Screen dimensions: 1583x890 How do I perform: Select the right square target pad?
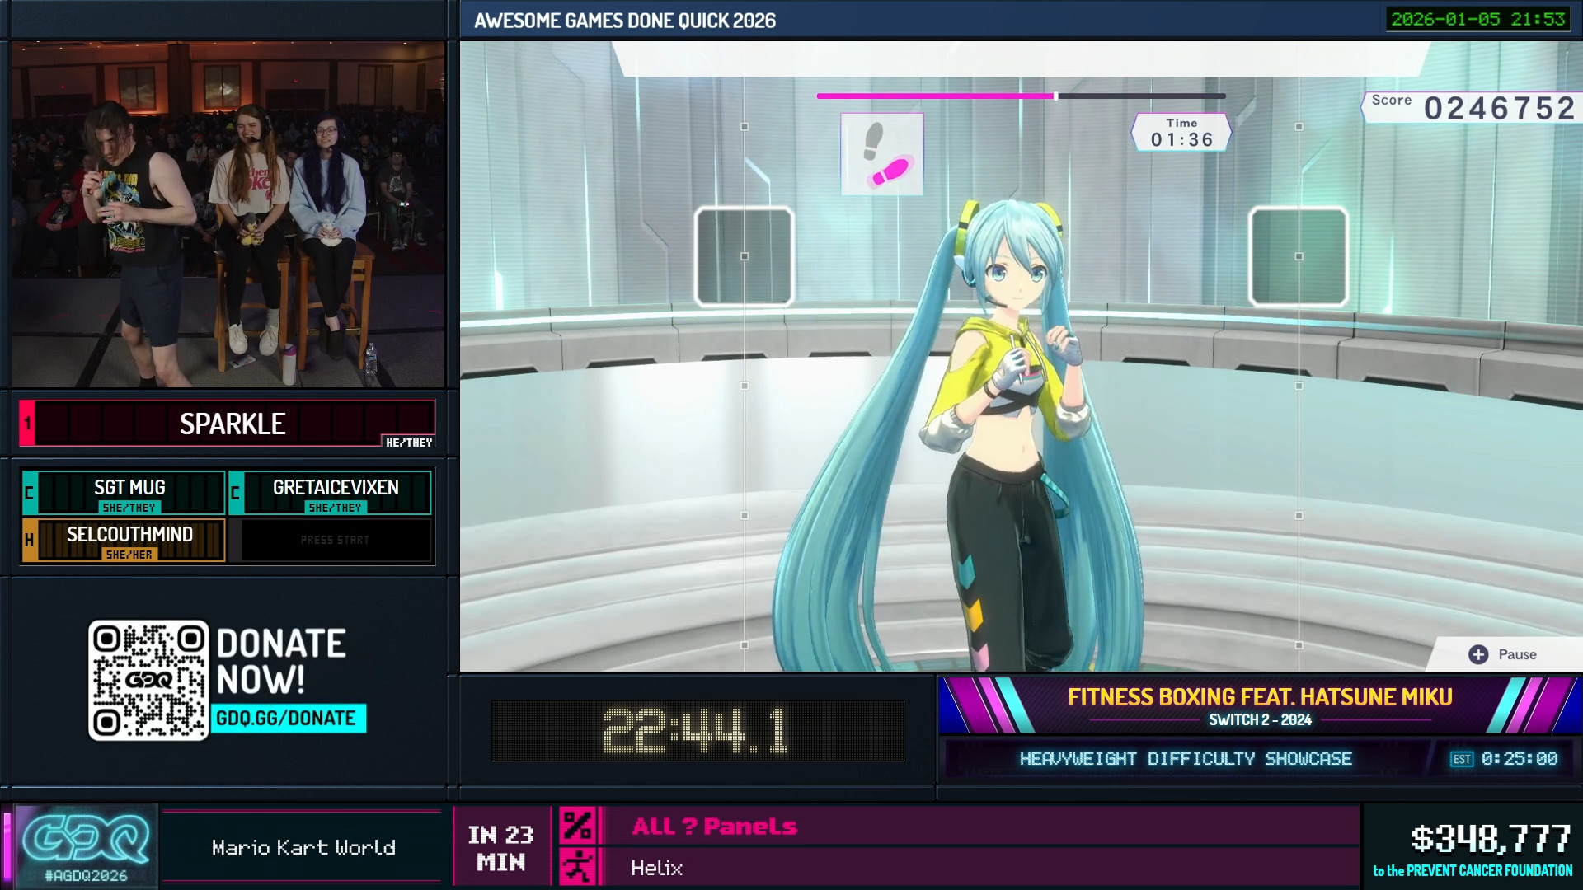tap(1298, 256)
